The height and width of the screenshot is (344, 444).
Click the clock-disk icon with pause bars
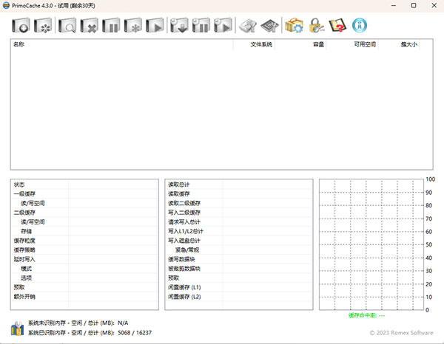[201, 25]
